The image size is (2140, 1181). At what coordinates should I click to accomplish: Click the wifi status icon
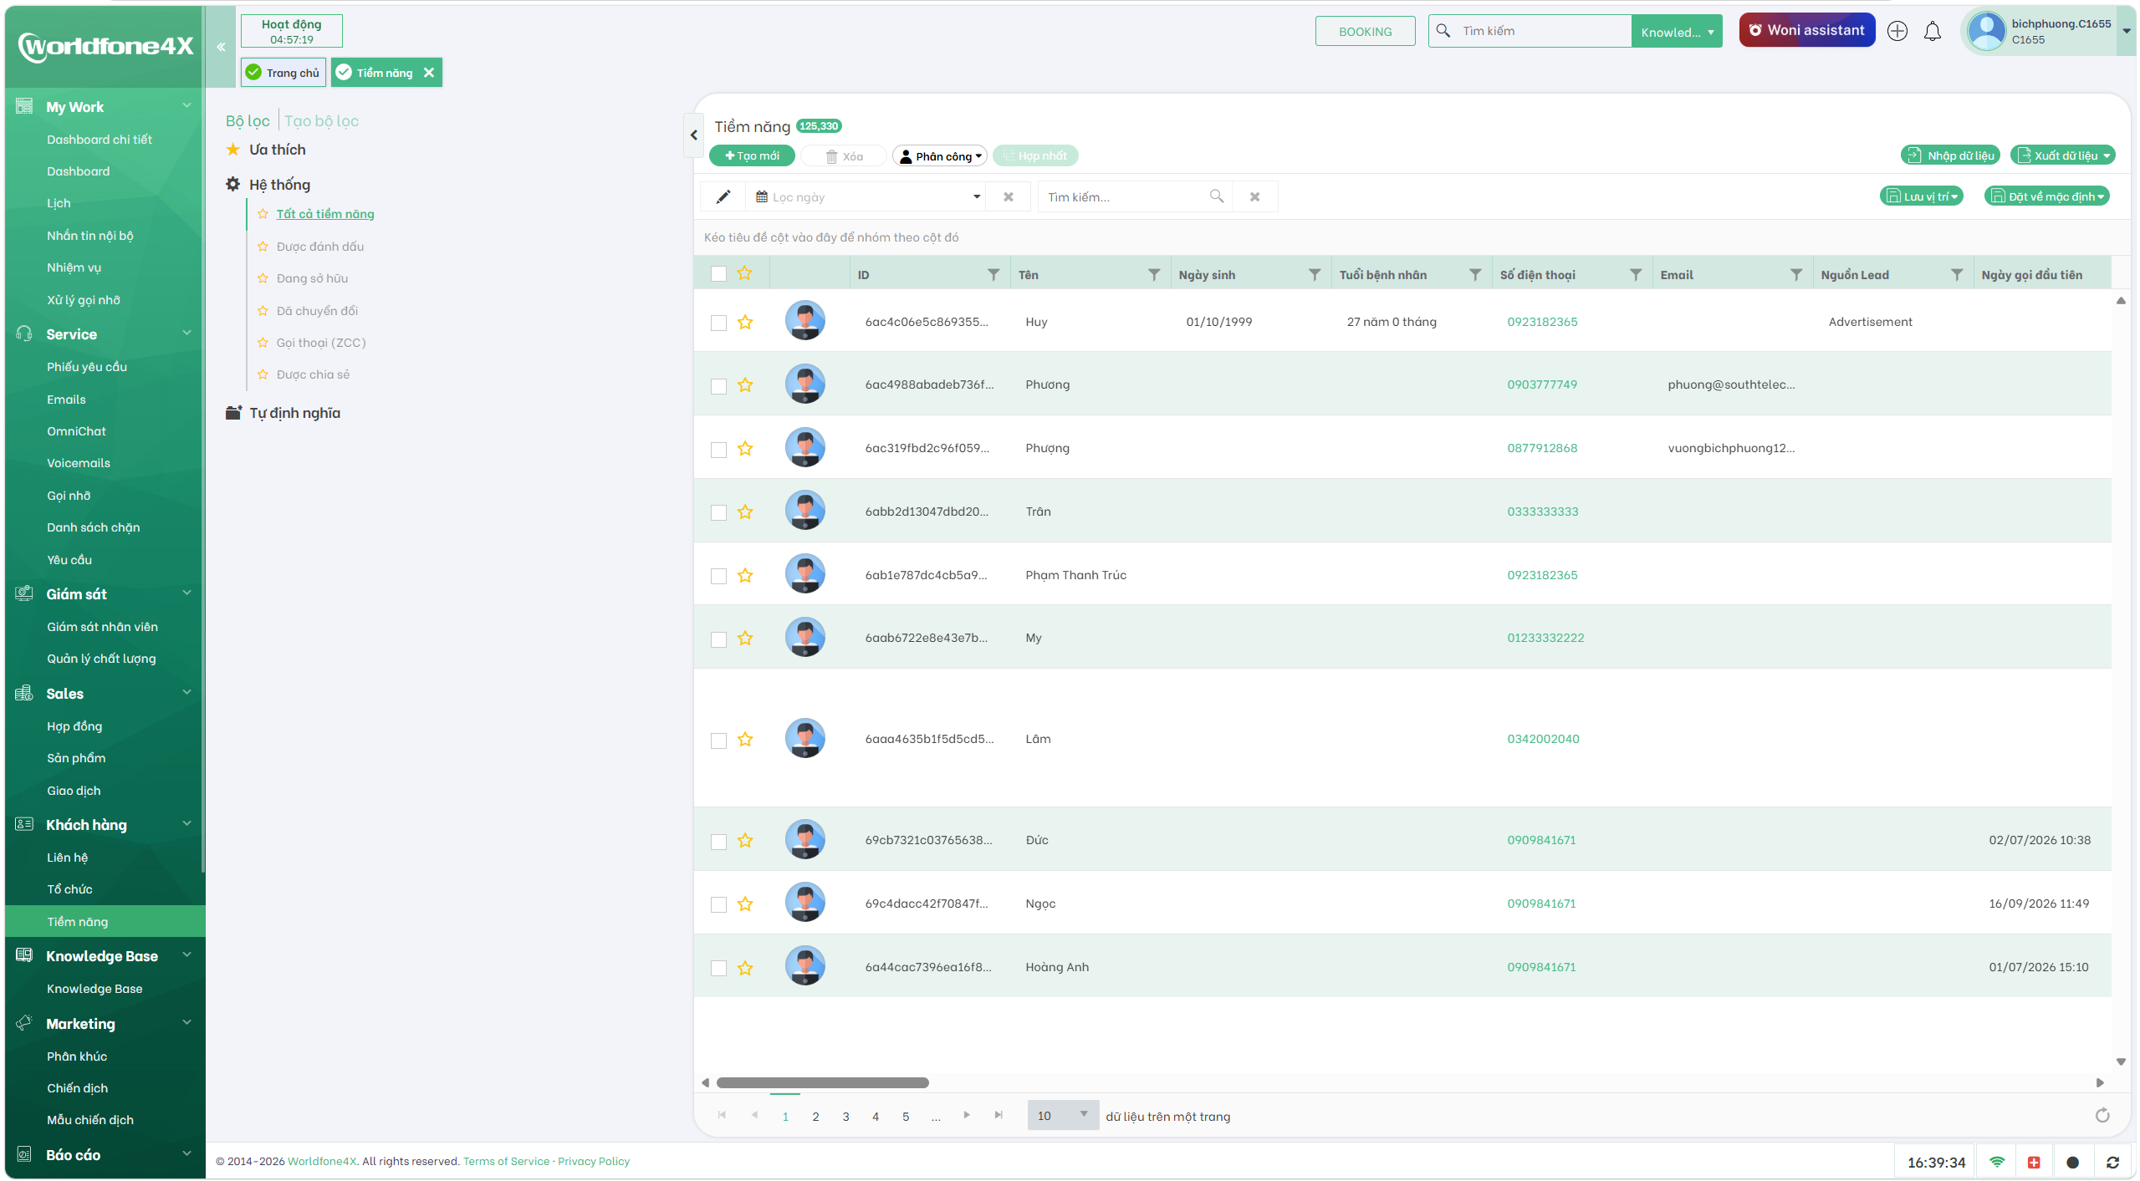point(1997,1163)
